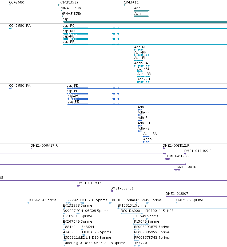Select the Adhr-RB transcript label
Viewport: 227px width, 247px height.
pos(144,74)
